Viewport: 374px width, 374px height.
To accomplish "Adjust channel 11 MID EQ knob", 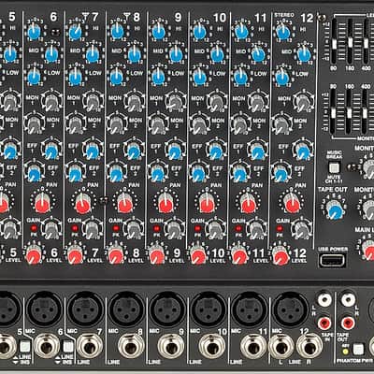I will 258,54.
